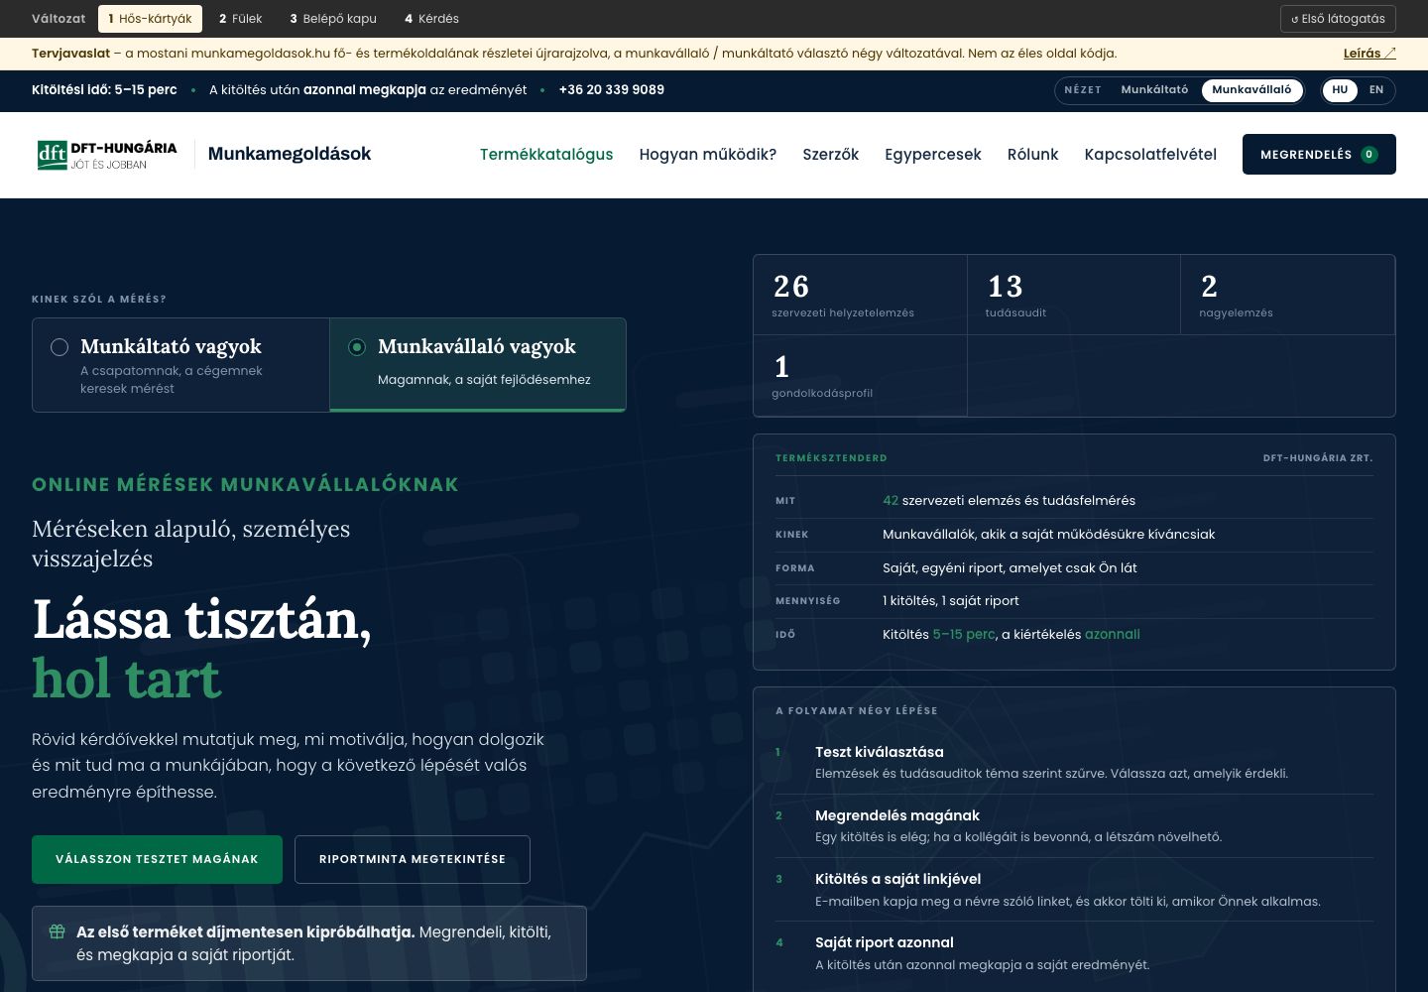Screen dimensions: 1428x992
Task: Open variant tab 1 Hős-kártyák
Action: (x=150, y=19)
